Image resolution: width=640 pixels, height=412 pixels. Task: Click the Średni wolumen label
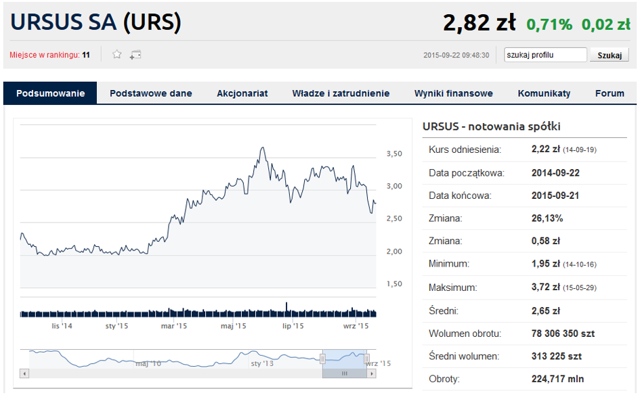(464, 357)
